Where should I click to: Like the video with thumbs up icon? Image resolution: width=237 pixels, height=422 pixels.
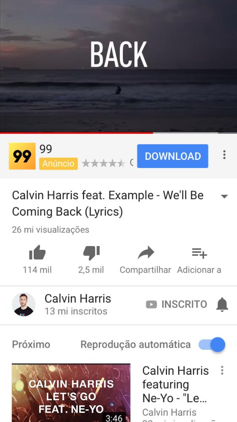click(37, 253)
